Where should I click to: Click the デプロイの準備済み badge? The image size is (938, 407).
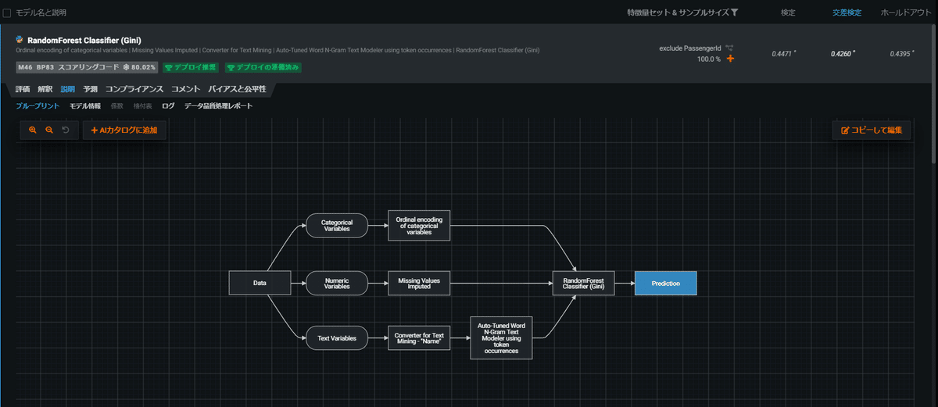click(x=263, y=67)
